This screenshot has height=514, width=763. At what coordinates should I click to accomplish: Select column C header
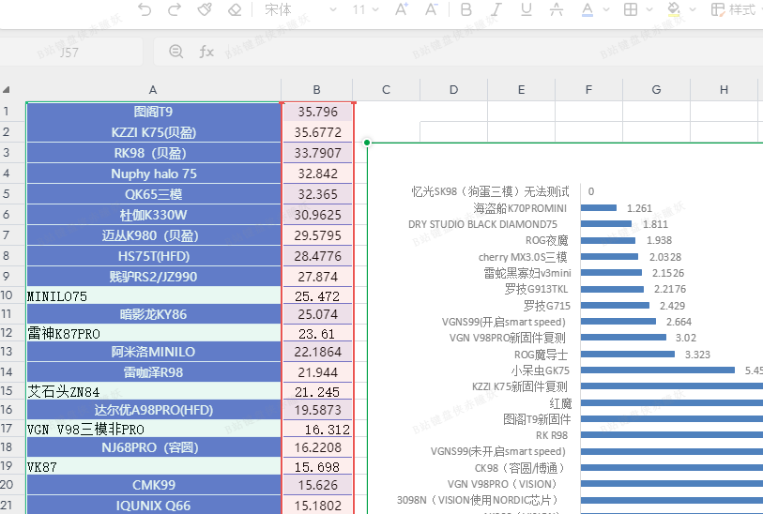(x=387, y=89)
